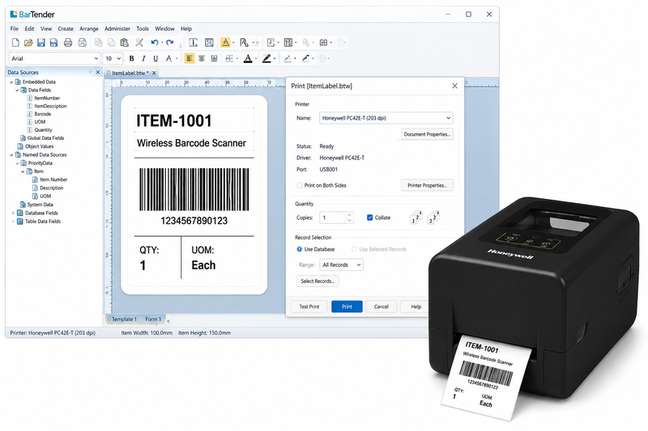Click the Print toolbar icon
This screenshot has height=431, width=648.
click(68, 43)
